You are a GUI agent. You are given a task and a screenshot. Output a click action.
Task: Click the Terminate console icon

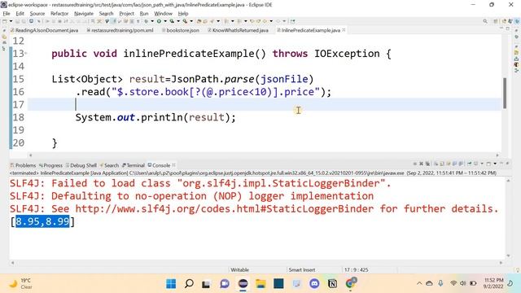415,164
